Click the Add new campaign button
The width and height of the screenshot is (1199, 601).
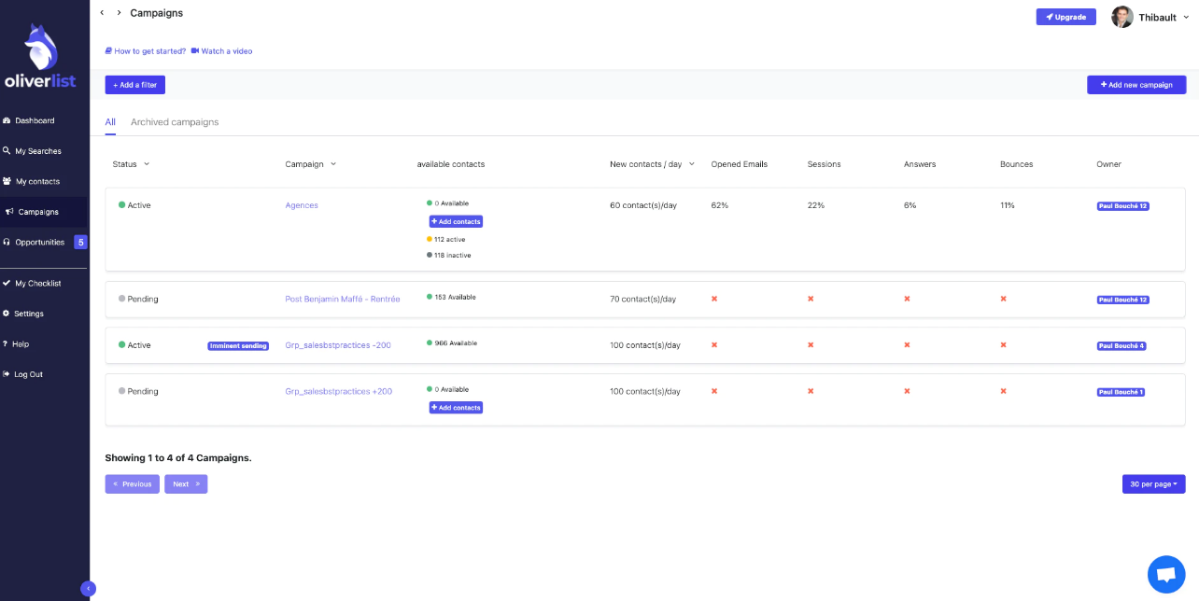[1136, 85]
